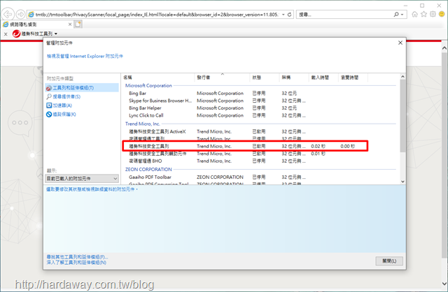This screenshot has width=448, height=292.
Task: Click the Close (L) button
Action: pos(389,261)
